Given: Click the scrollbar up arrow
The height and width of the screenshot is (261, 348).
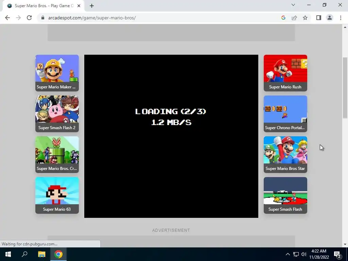Looking at the screenshot, I should click(345, 27).
